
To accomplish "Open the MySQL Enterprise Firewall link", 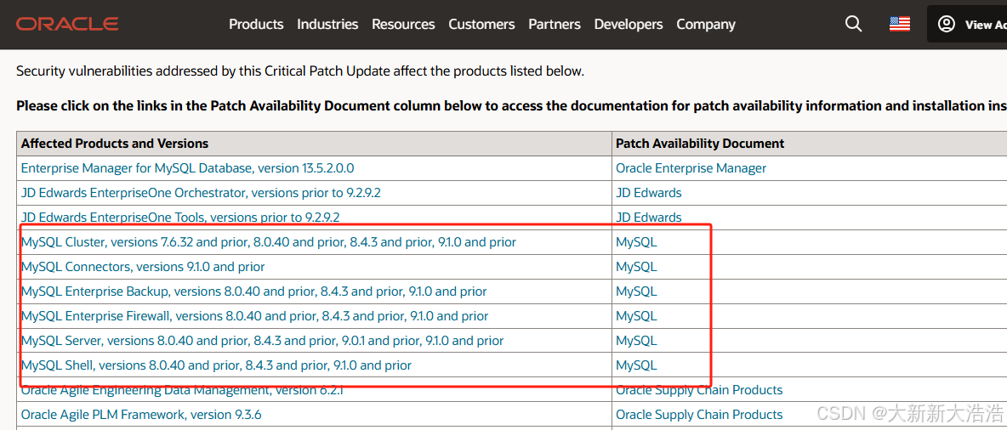I will [254, 316].
